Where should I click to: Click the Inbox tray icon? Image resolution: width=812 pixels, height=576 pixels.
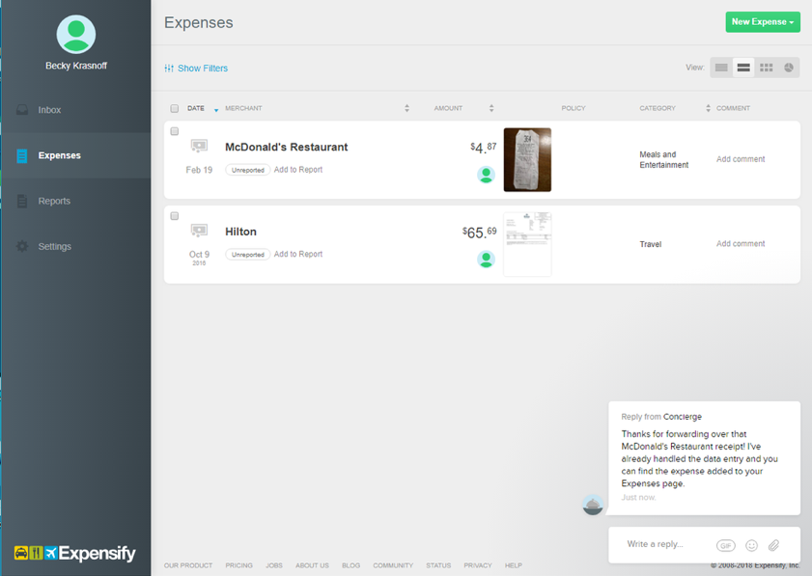[x=22, y=110]
